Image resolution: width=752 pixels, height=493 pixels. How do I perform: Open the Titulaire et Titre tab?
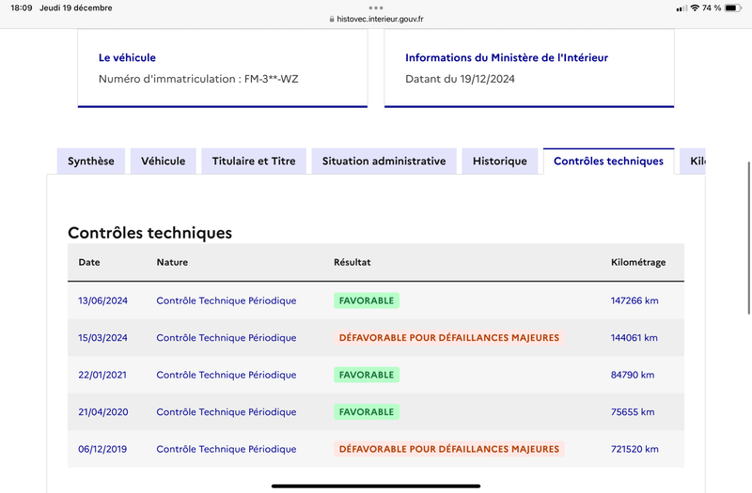254,161
